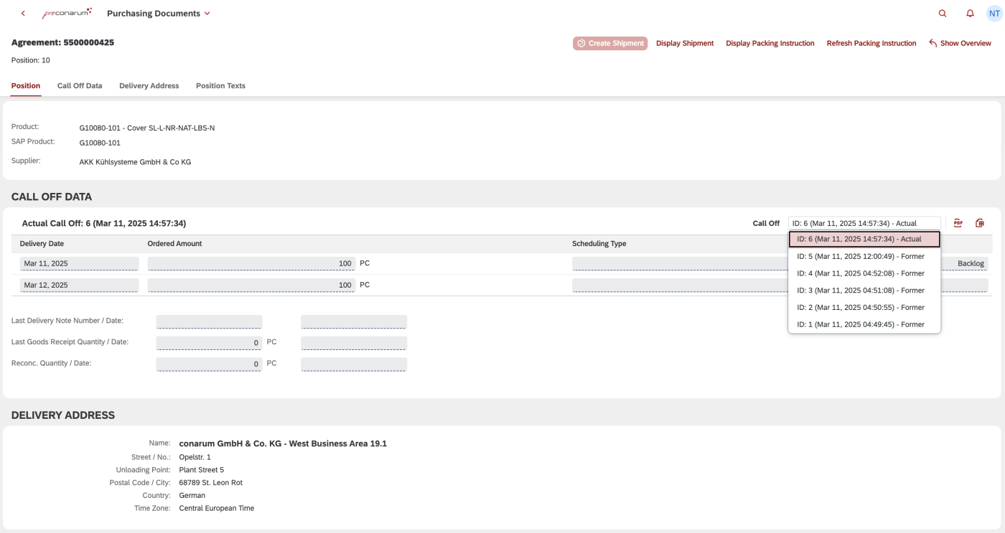Select call off ID: 5 Former
Viewport: 1005px width, 533px height.
tap(860, 256)
